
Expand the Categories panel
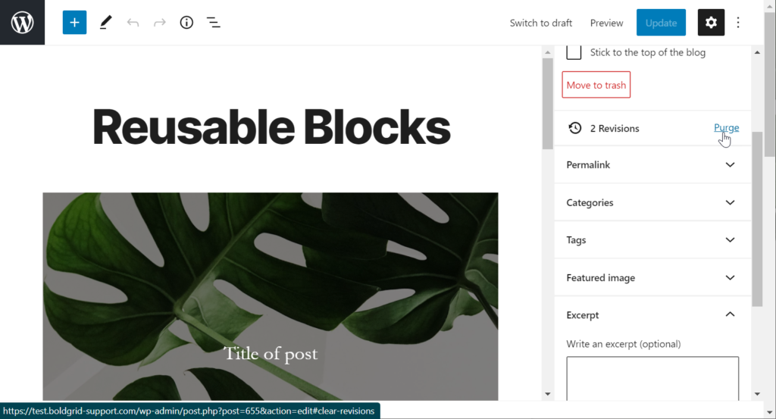pos(653,203)
